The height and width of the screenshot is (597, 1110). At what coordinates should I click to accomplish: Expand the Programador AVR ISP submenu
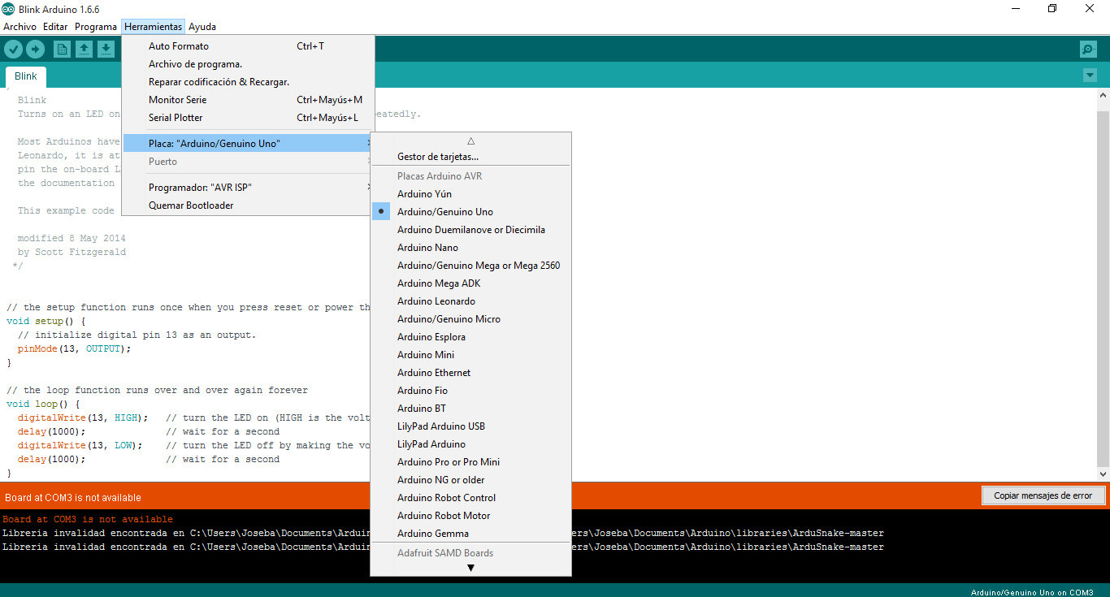248,188
